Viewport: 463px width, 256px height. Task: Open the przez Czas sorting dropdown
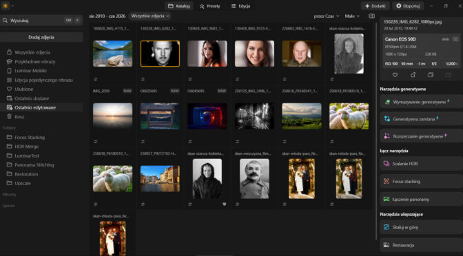click(x=327, y=17)
